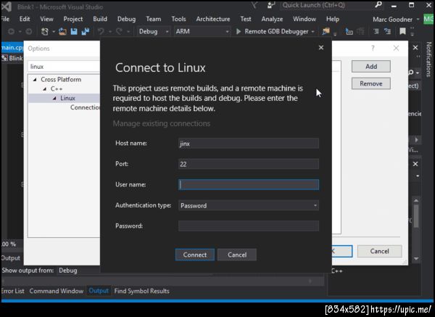435x317 pixels.
Task: Select the Connection item under Linux
Action: coord(85,107)
